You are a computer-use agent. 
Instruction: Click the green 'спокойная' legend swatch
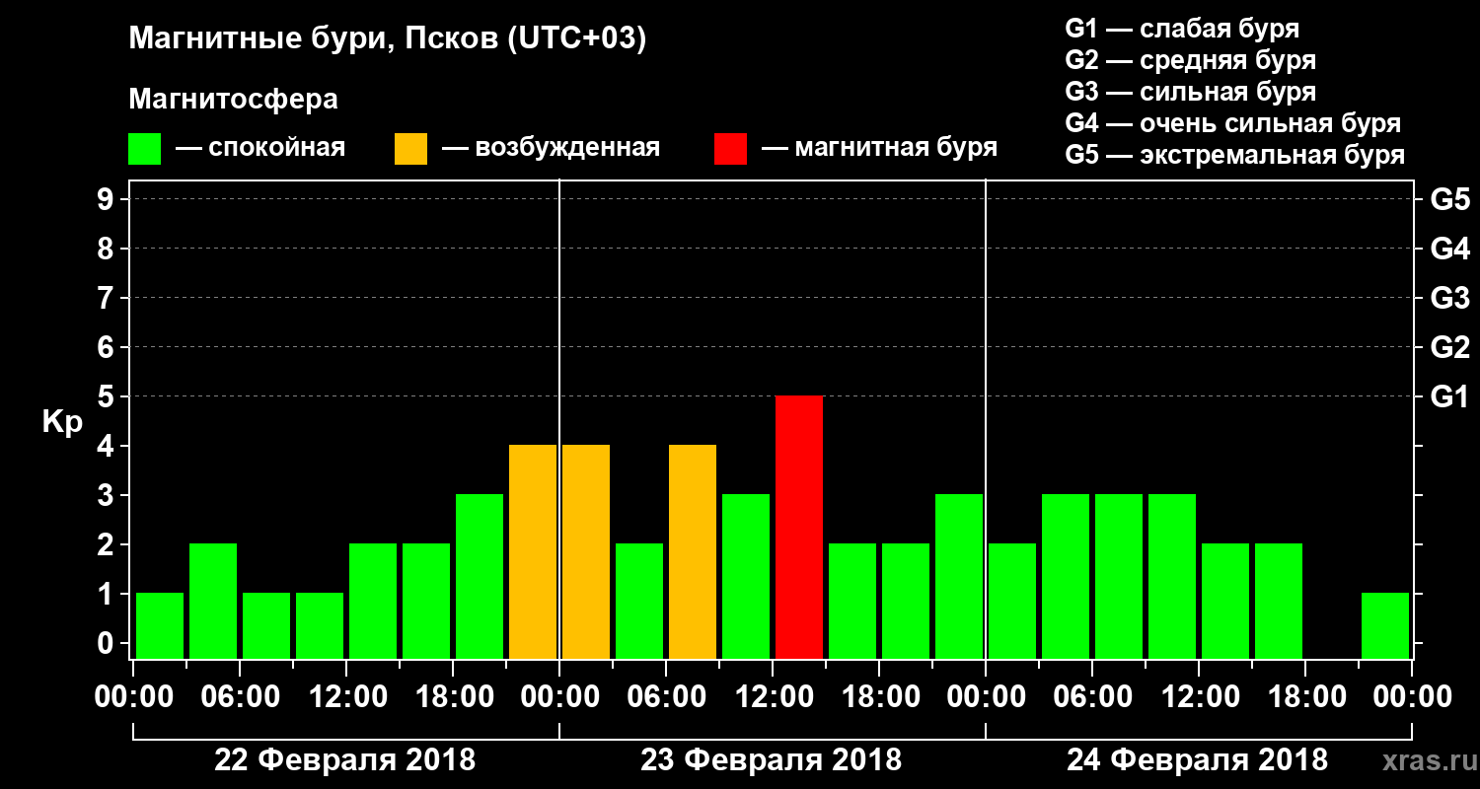(x=144, y=149)
